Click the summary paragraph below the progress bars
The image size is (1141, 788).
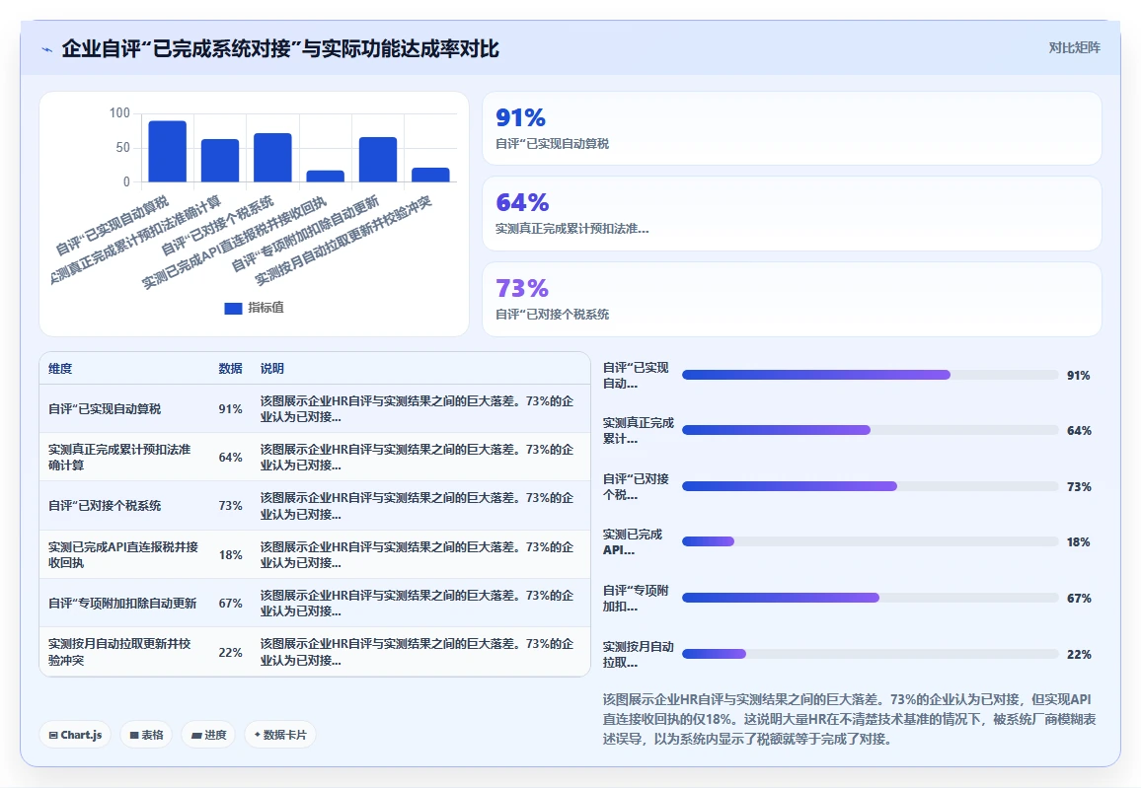pos(849,719)
